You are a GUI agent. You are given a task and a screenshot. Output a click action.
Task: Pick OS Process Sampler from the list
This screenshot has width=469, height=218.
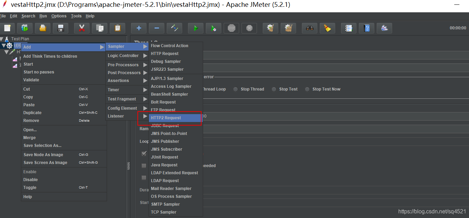[176, 196]
